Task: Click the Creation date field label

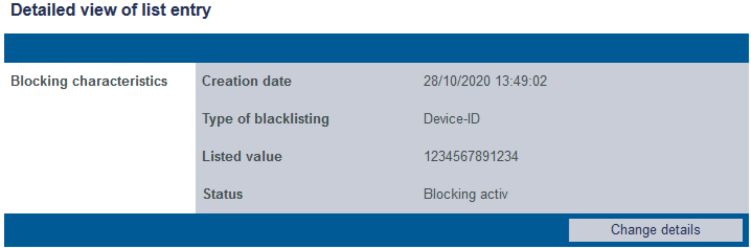Action: (246, 81)
